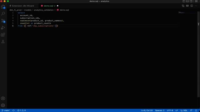Toggle bottom panel layout icon in title bar

click(x=187, y=1)
